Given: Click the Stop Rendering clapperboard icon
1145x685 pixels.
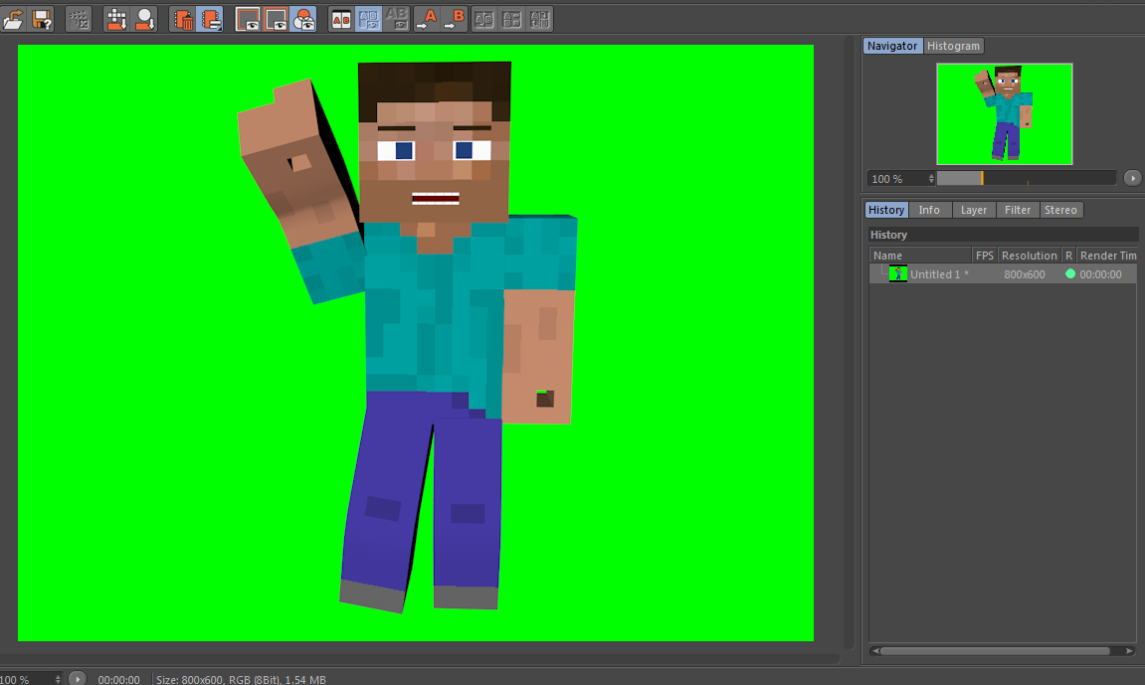Looking at the screenshot, I should [x=79, y=19].
